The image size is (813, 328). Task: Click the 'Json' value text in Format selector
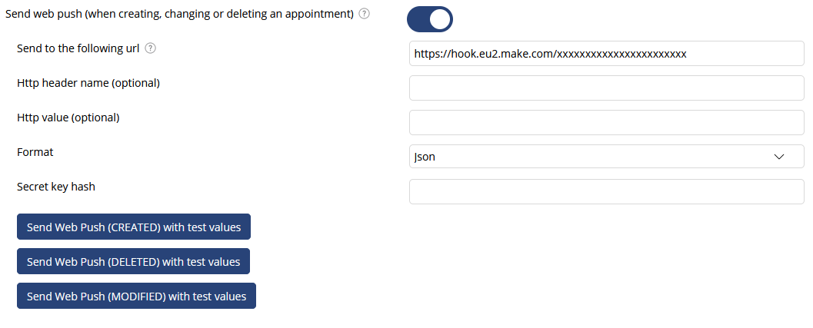click(425, 157)
